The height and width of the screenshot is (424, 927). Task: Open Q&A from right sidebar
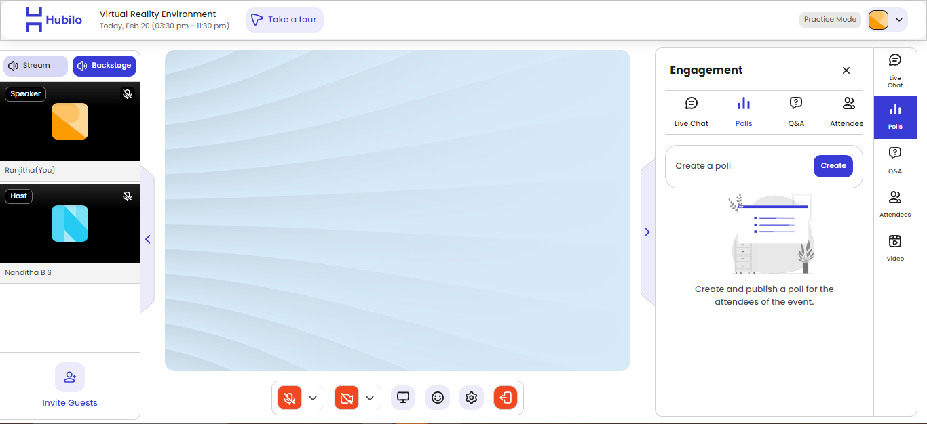coord(895,161)
